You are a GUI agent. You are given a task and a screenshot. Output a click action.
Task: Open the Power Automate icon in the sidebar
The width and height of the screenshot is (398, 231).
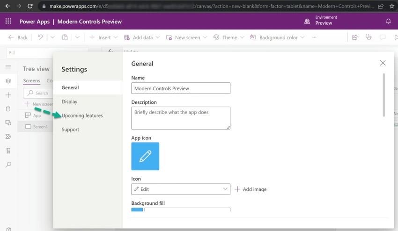(8, 137)
